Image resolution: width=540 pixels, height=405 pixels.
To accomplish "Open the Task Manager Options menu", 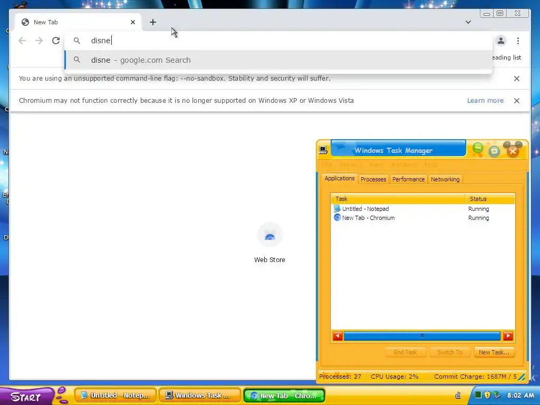I will pos(350,165).
